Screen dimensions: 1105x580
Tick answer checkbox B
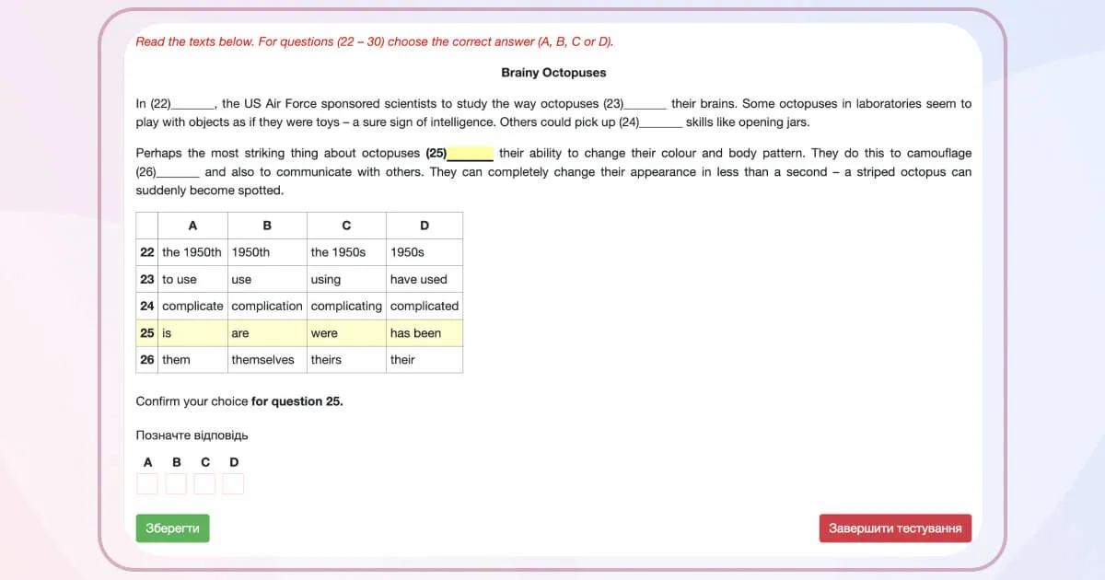pyautogui.click(x=176, y=483)
